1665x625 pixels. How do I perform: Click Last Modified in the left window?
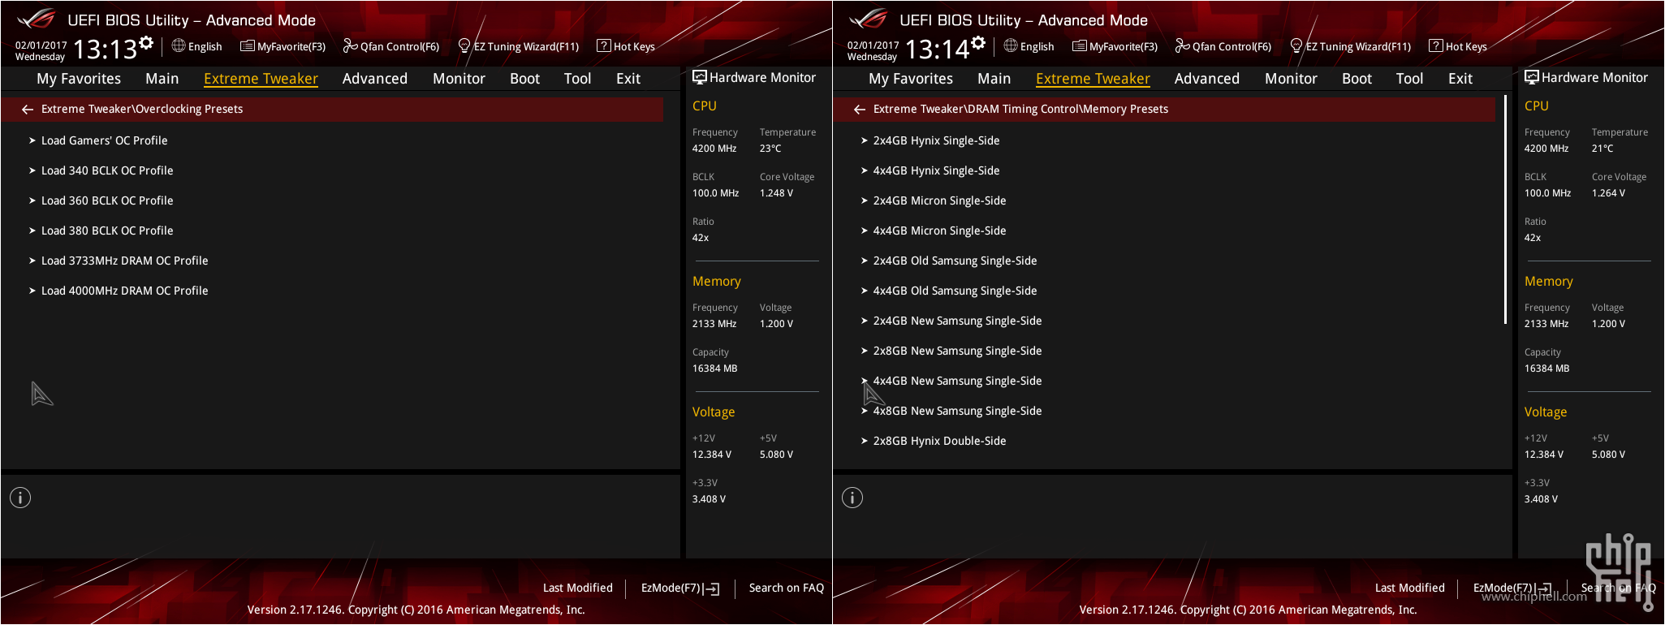pyautogui.click(x=578, y=588)
